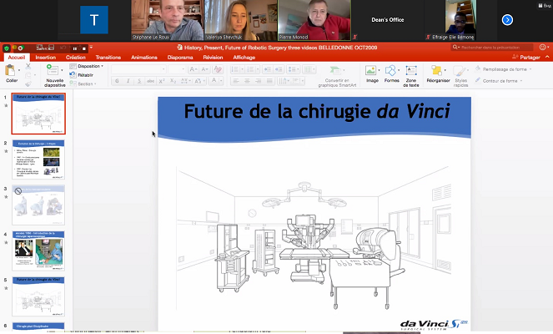Viewport: 553px width, 334px height.
Task: Open the character spacing AV dropdown
Action: pos(186,81)
